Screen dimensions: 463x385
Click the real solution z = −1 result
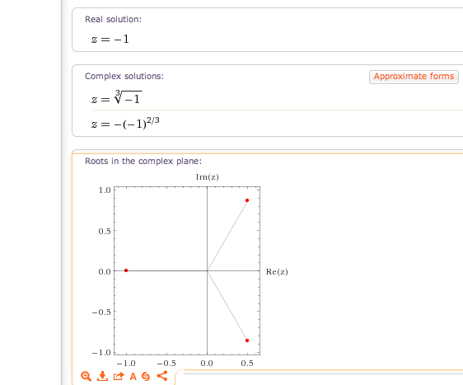tap(110, 39)
